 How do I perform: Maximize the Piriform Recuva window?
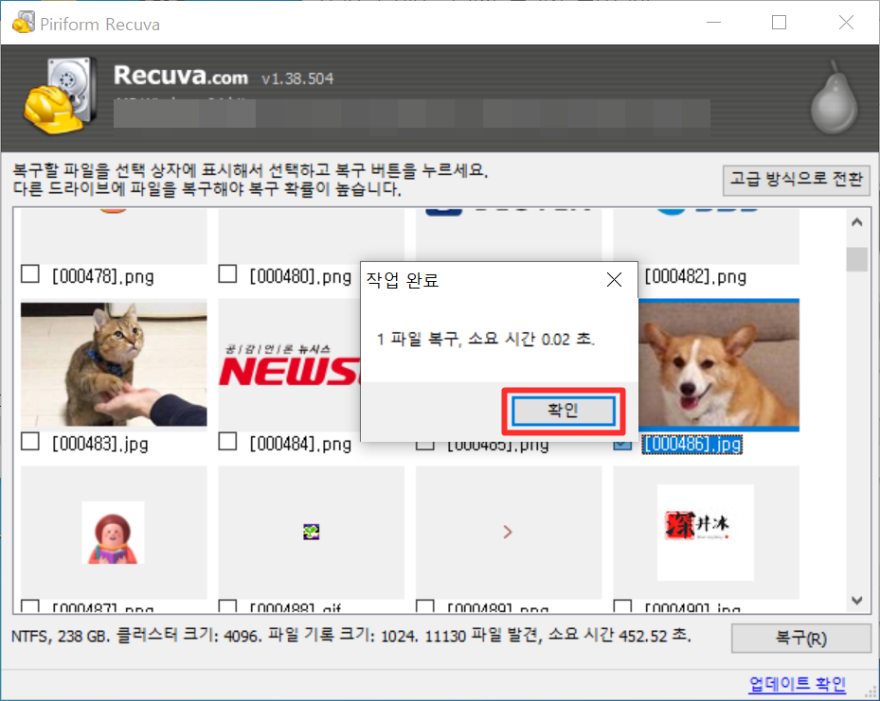(779, 23)
